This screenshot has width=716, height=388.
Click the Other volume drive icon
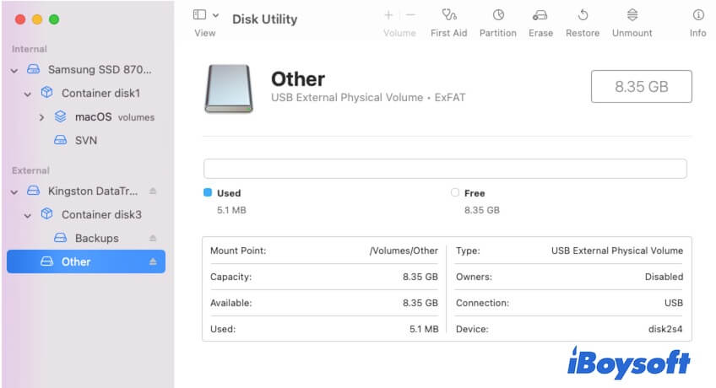46,261
